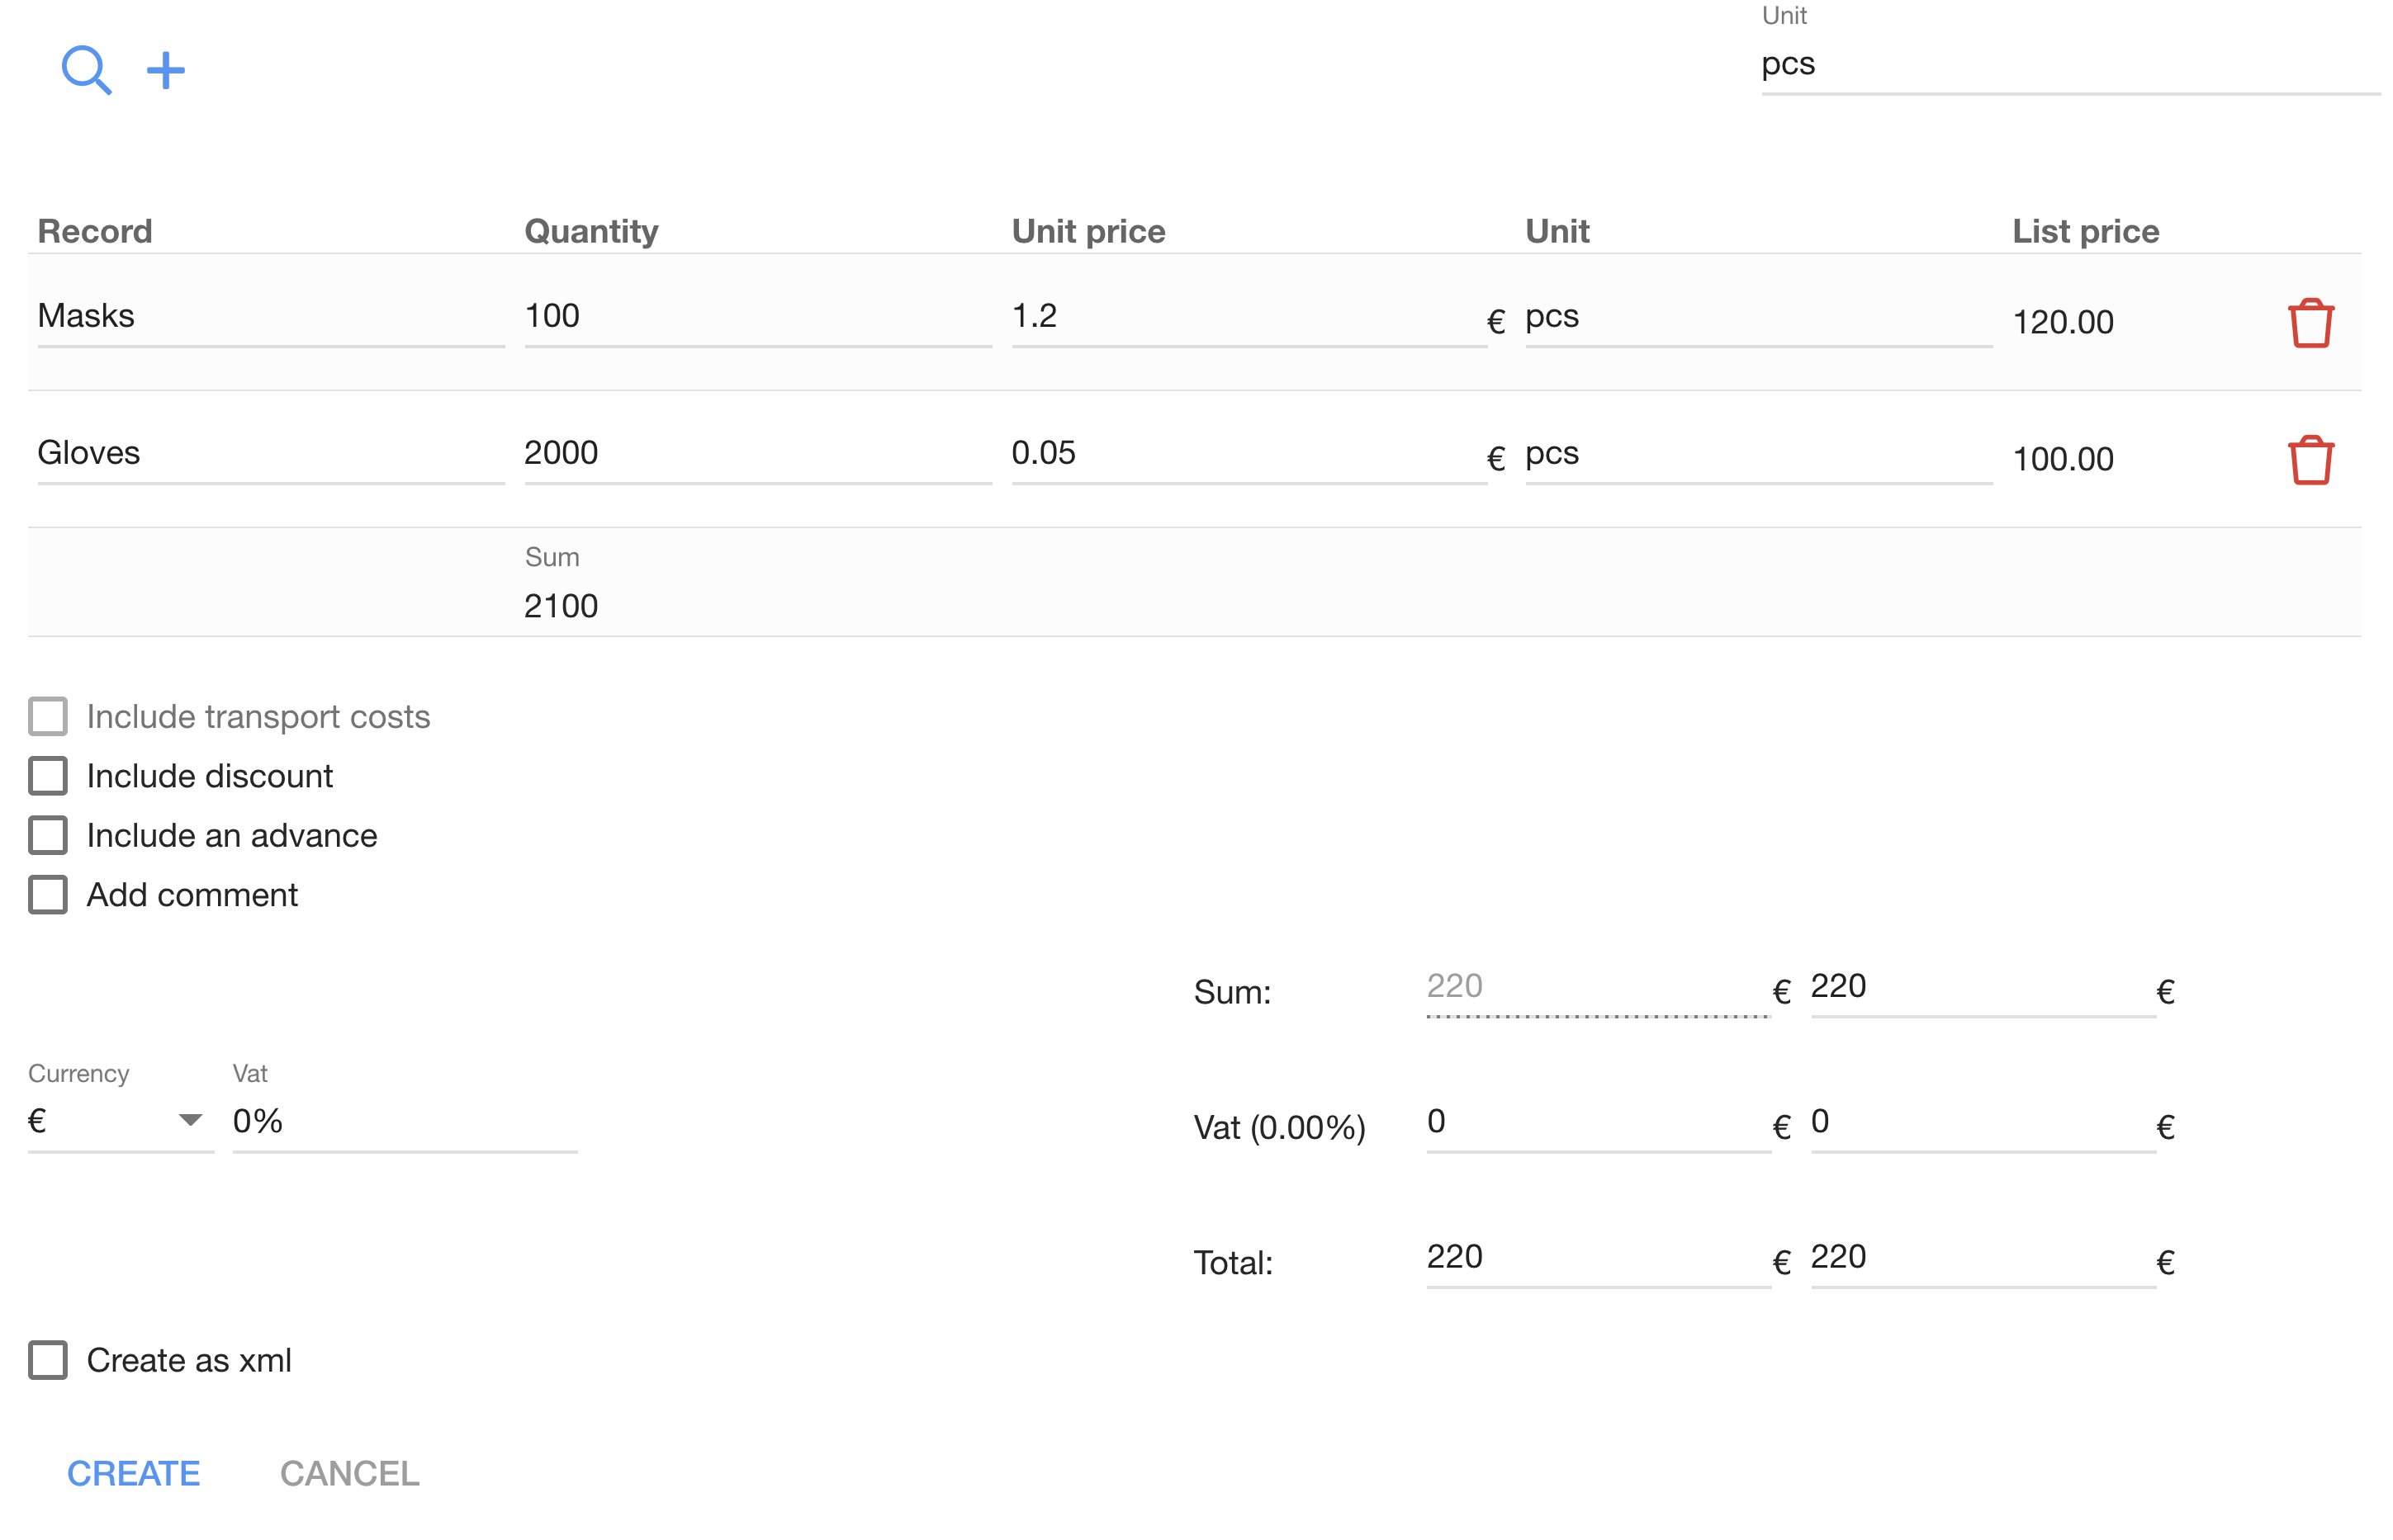Screen dimensions: 2393x1540
Task: Check the Include discount option
Action: pos(48,776)
